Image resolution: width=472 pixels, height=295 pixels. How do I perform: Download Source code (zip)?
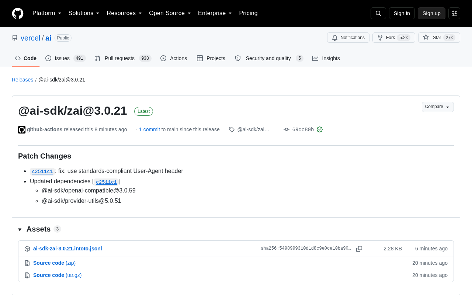[54, 263]
